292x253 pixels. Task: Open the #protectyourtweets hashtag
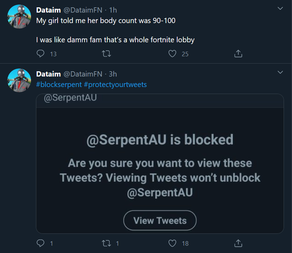(115, 84)
